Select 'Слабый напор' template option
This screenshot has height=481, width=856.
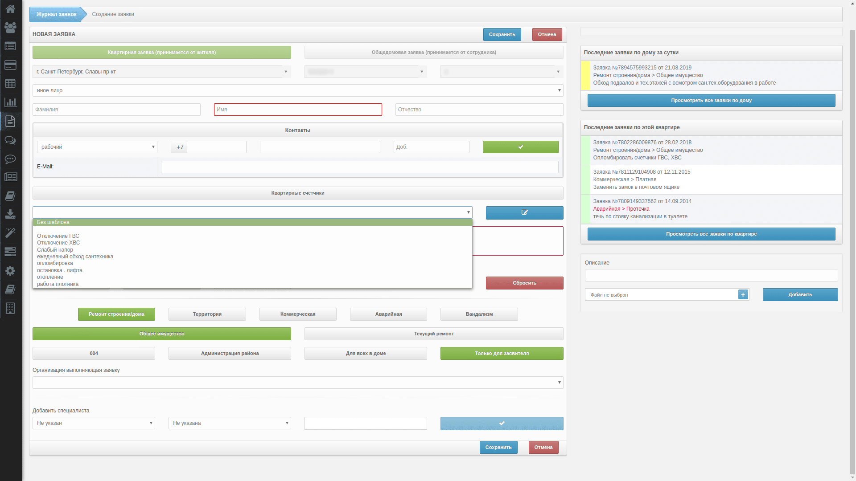point(55,250)
